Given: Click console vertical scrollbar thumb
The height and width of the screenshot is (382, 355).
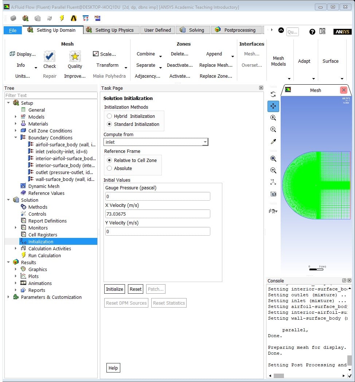Looking at the screenshot, I should click(350, 360).
